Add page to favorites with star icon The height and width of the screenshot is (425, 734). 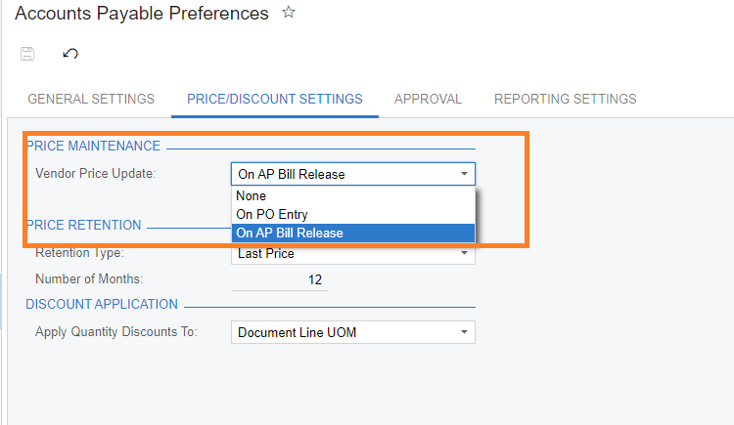288,14
